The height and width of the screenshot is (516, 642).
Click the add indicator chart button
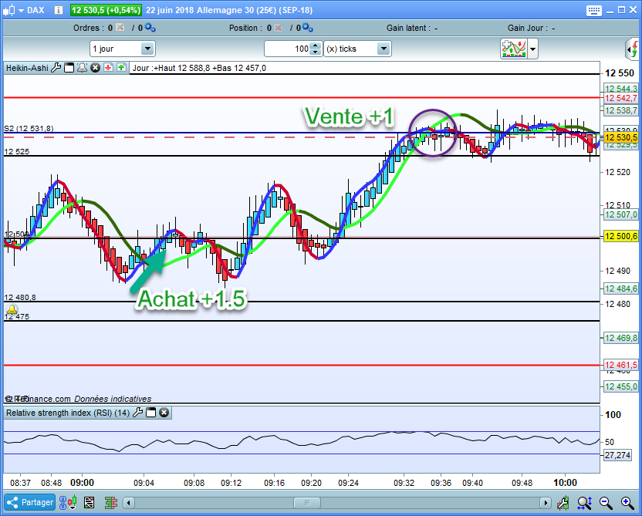514,49
